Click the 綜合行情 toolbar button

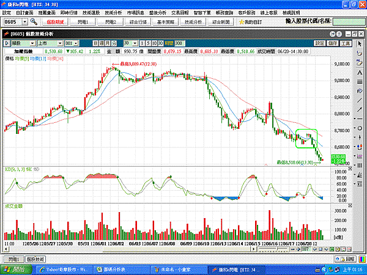pyautogui.click(x=138, y=22)
